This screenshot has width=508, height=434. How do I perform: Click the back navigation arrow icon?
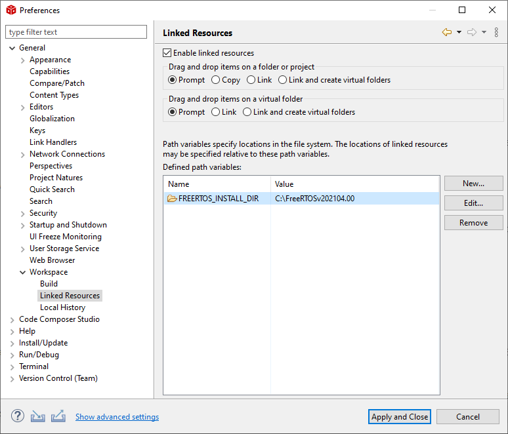(447, 32)
